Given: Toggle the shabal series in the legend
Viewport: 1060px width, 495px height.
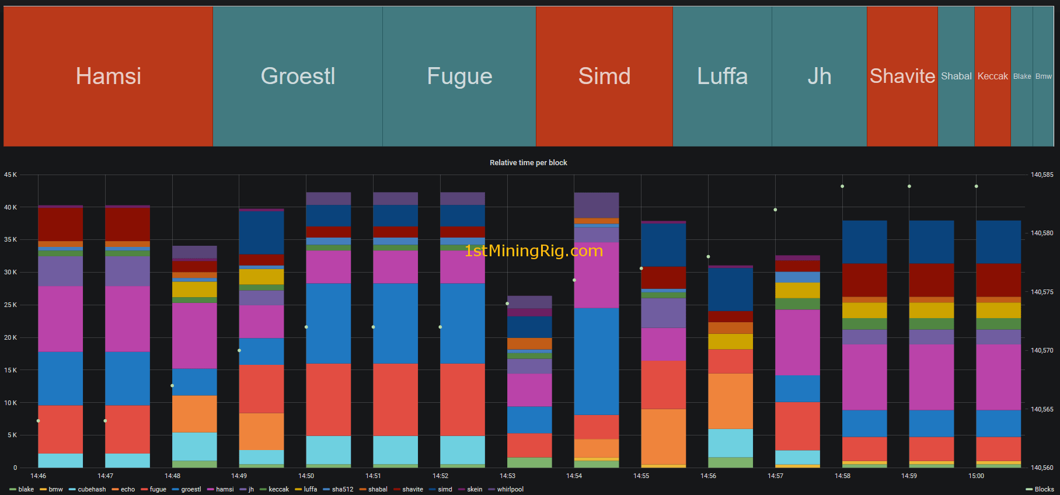Looking at the screenshot, I should tap(374, 489).
